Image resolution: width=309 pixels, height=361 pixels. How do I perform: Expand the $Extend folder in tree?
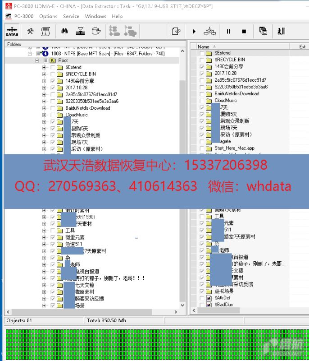[44, 67]
